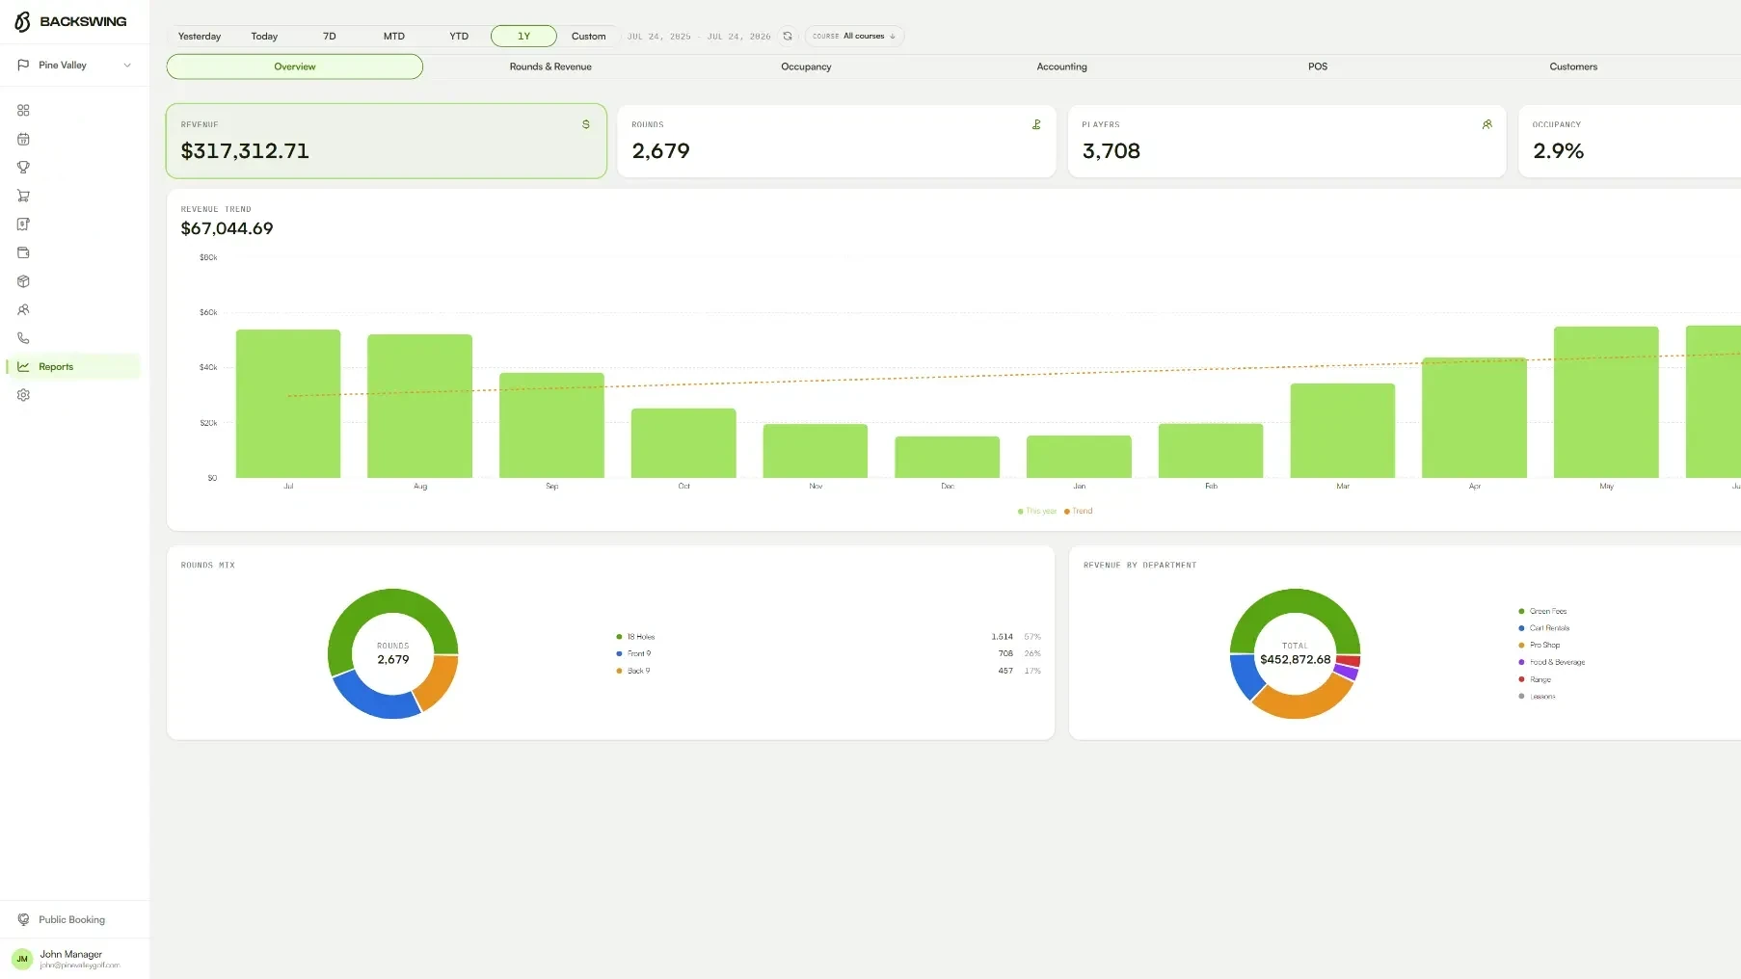Select the Revenue summary card
The image size is (1741, 979).
pos(387,141)
